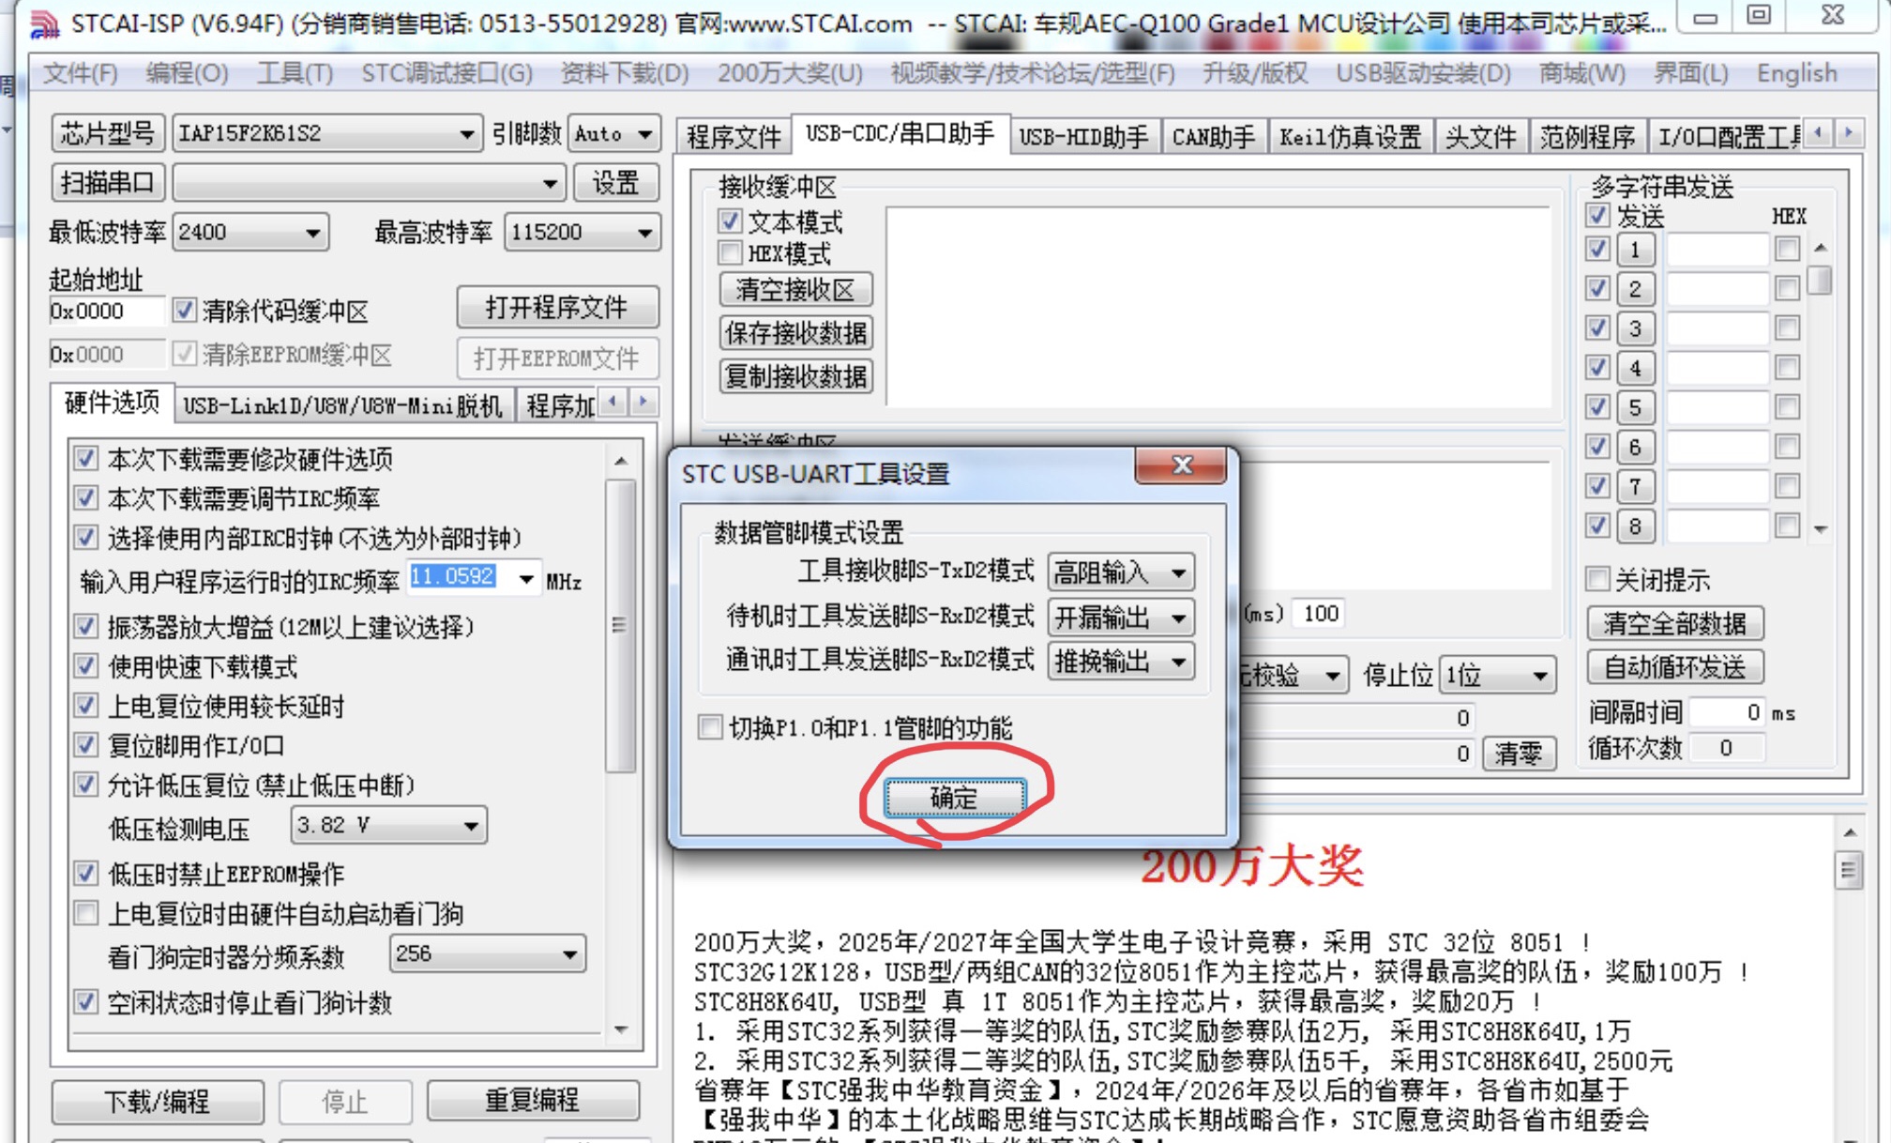Image resolution: width=1891 pixels, height=1143 pixels.
Task: Toggle 文本模式 checkbox
Action: click(730, 221)
